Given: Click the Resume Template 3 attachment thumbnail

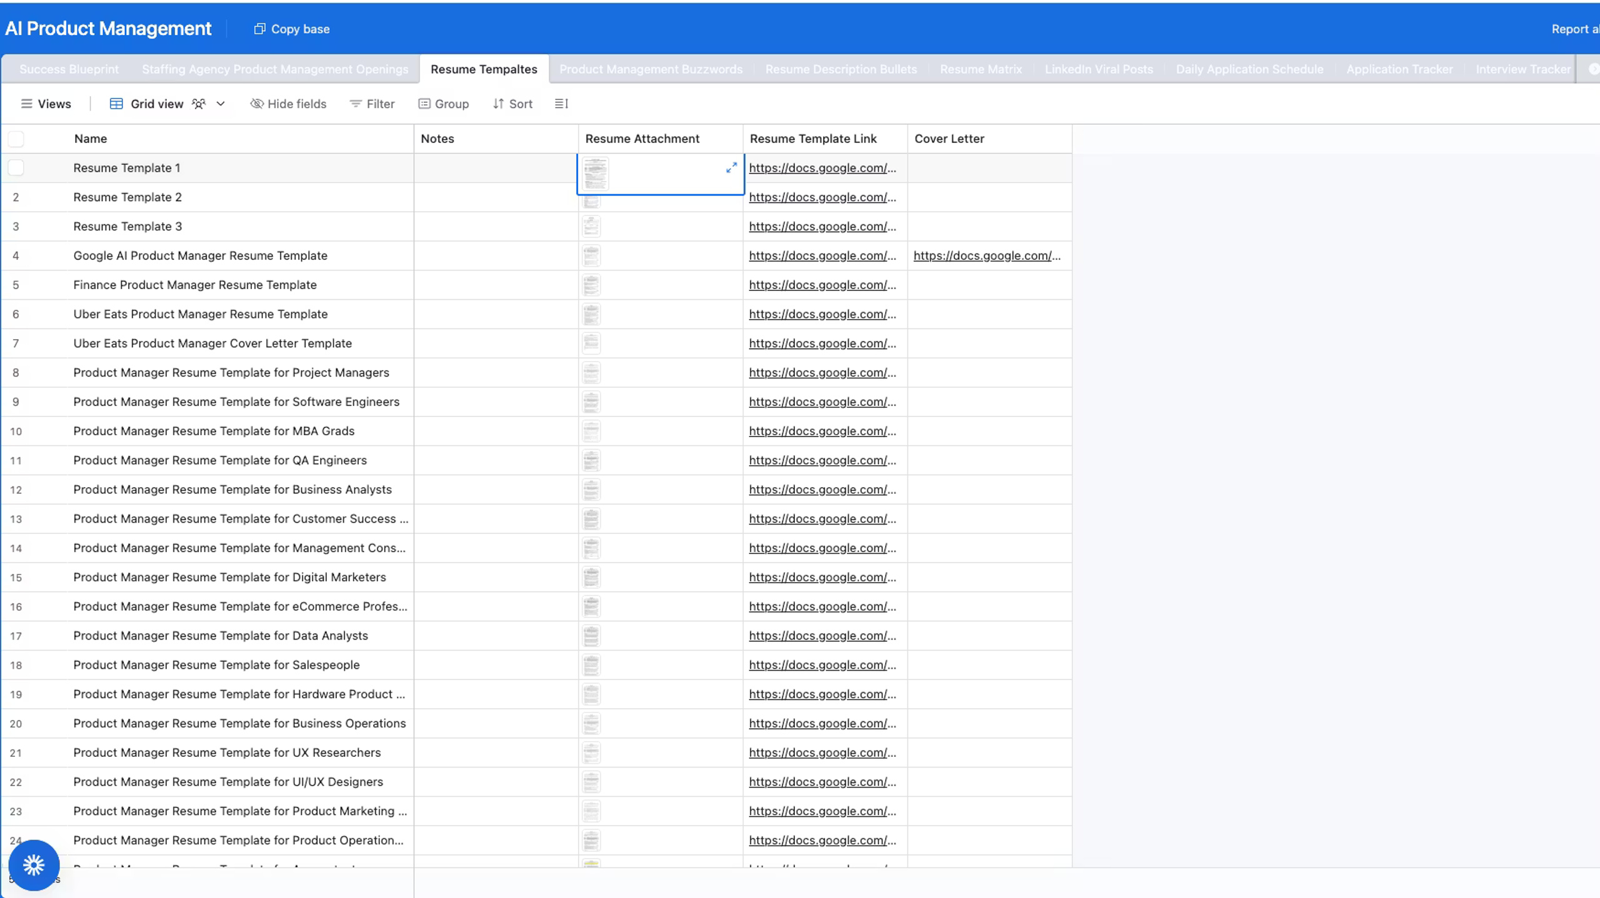Looking at the screenshot, I should (x=591, y=226).
